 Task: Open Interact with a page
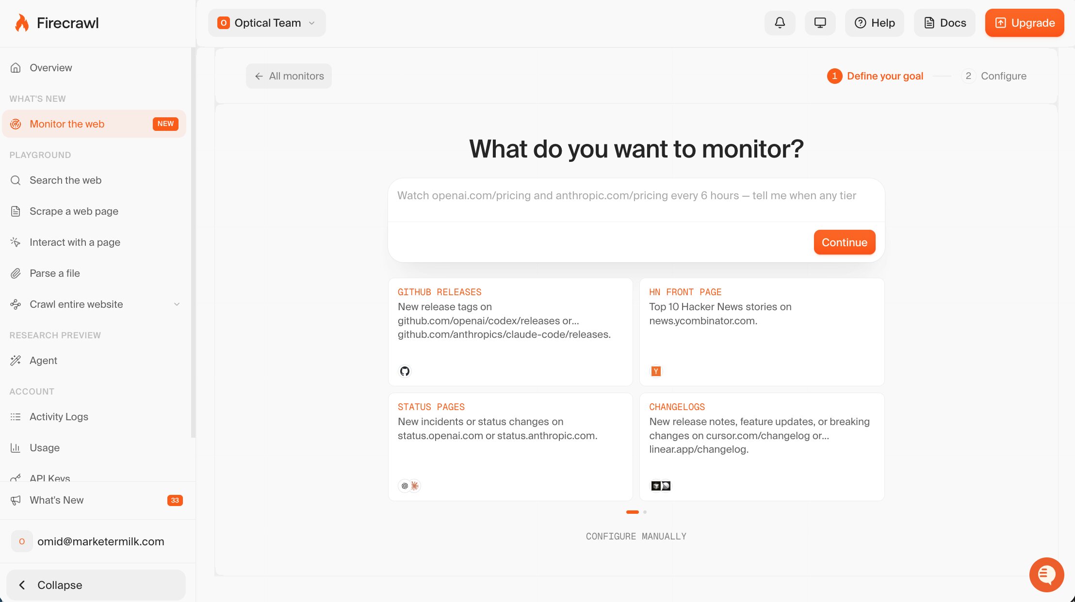tap(94, 242)
